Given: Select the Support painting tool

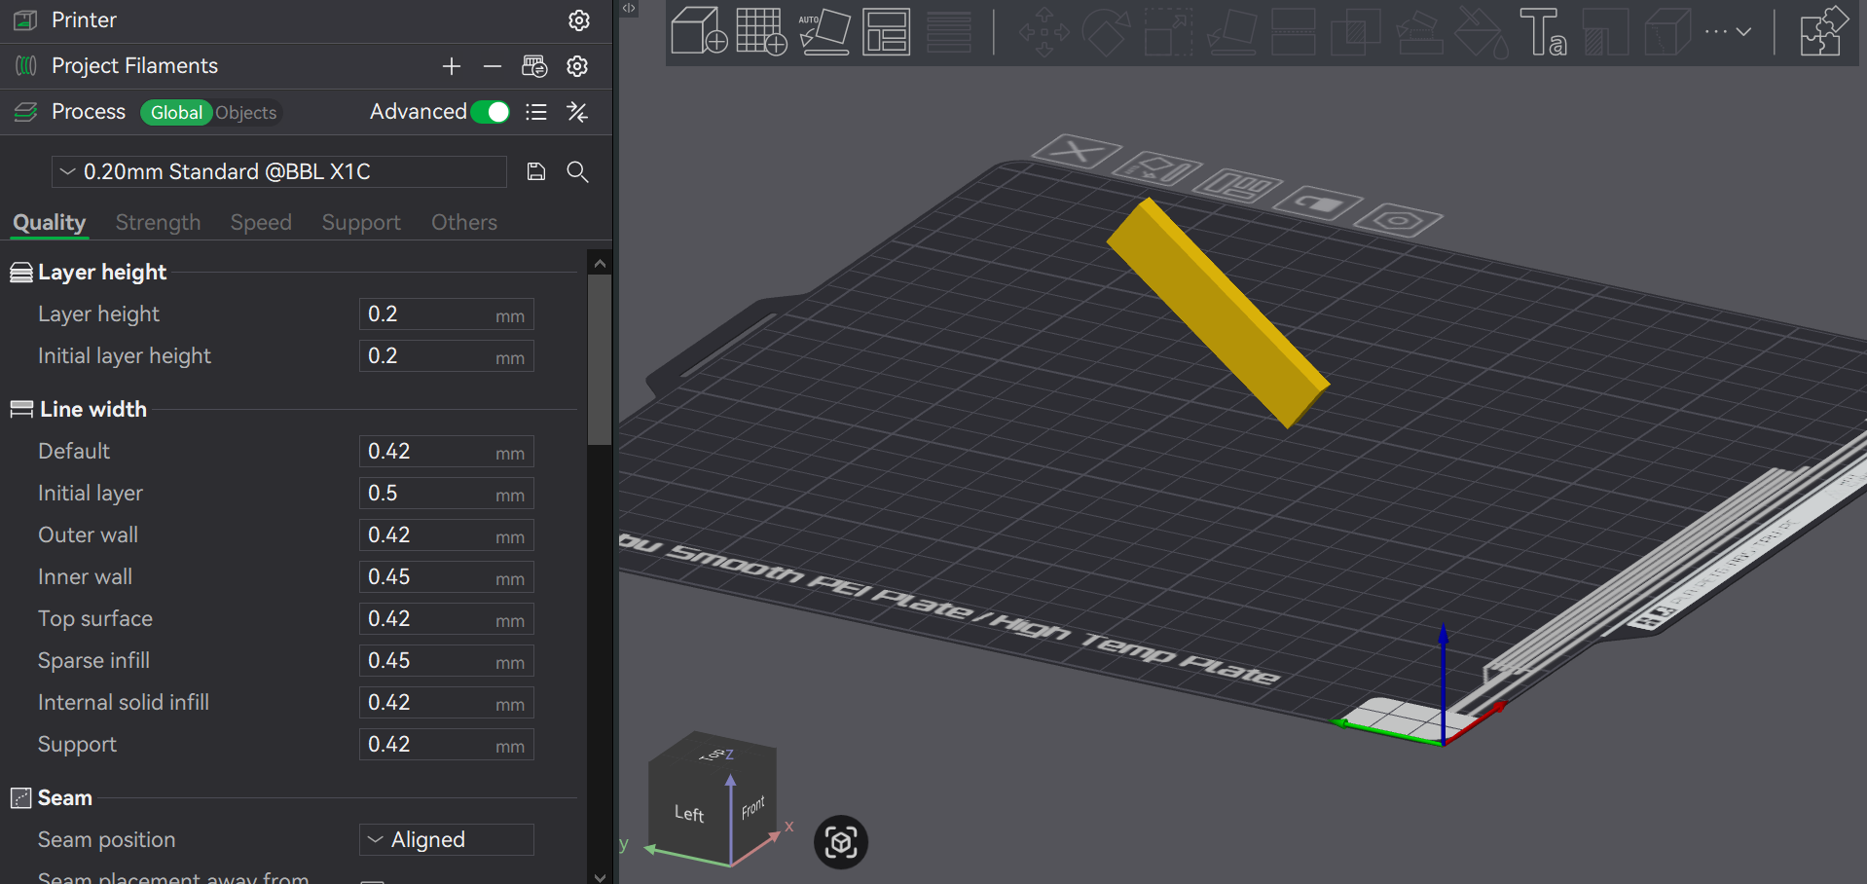Looking at the screenshot, I should click(x=1419, y=31).
